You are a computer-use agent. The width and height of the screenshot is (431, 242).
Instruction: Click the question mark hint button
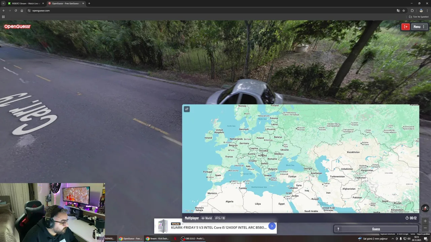[x=338, y=229]
